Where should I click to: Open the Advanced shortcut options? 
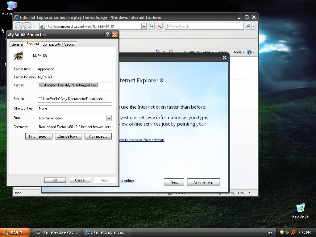tap(98, 136)
